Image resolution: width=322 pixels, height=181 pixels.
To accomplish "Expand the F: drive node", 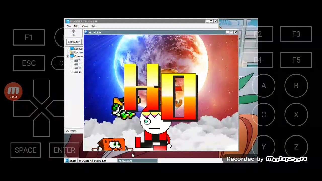I will tap(72, 68).
